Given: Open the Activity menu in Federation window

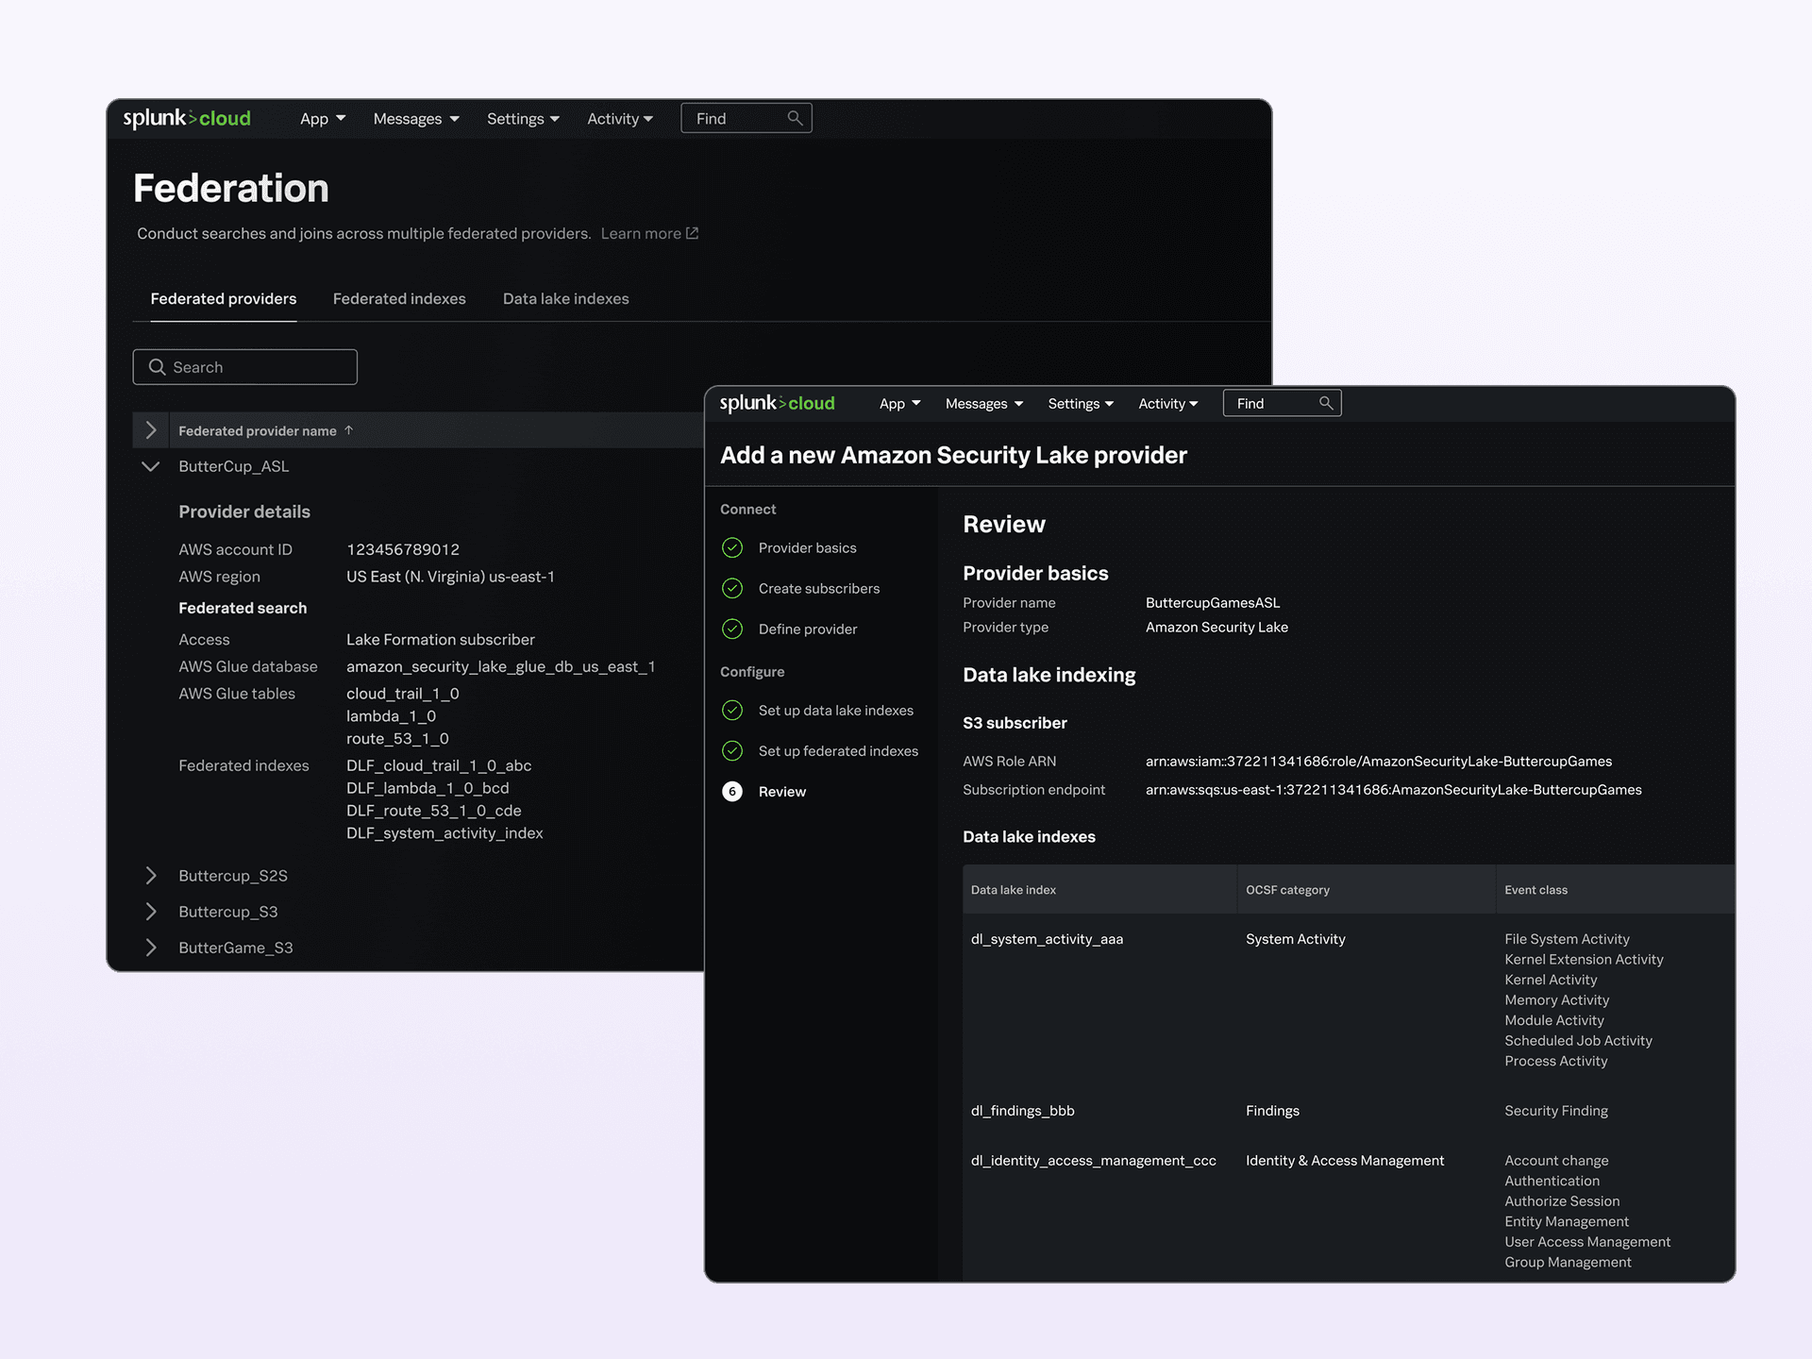Looking at the screenshot, I should pyautogui.click(x=620, y=119).
